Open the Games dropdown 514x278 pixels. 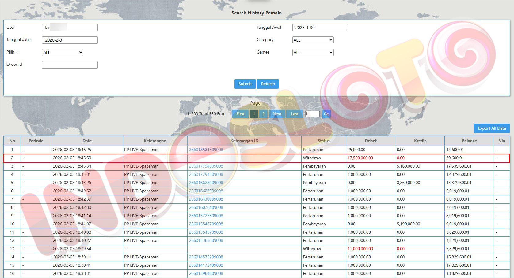point(313,52)
